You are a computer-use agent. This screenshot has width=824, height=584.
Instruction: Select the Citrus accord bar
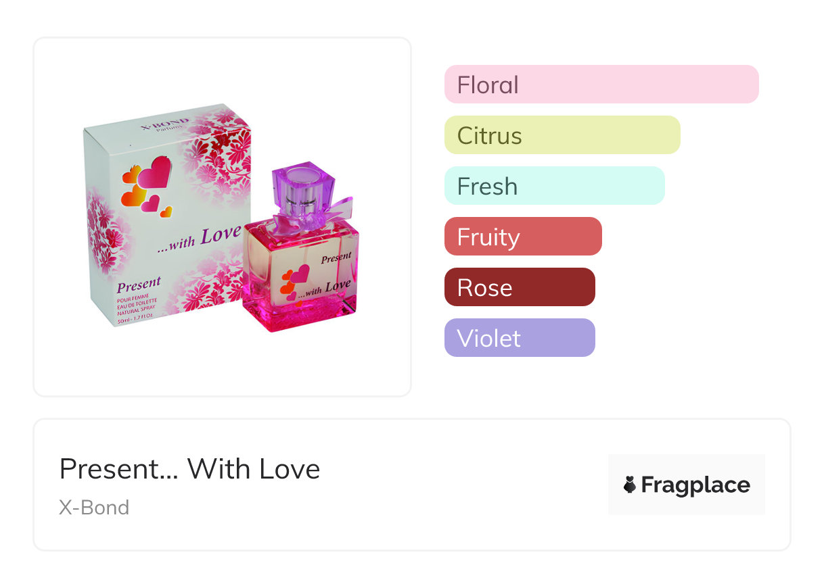click(x=562, y=135)
